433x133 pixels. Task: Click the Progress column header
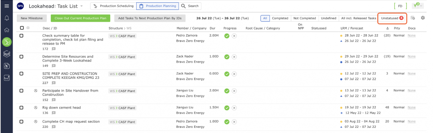pos(230,28)
